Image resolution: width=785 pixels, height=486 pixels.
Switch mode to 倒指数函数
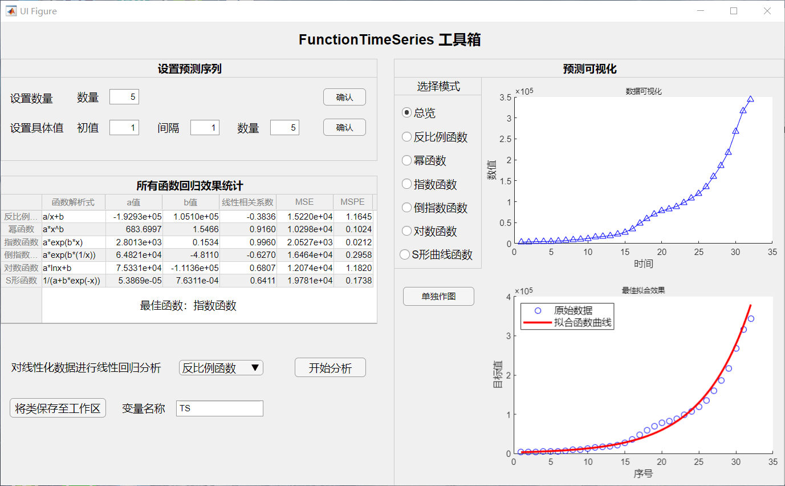[x=407, y=208]
